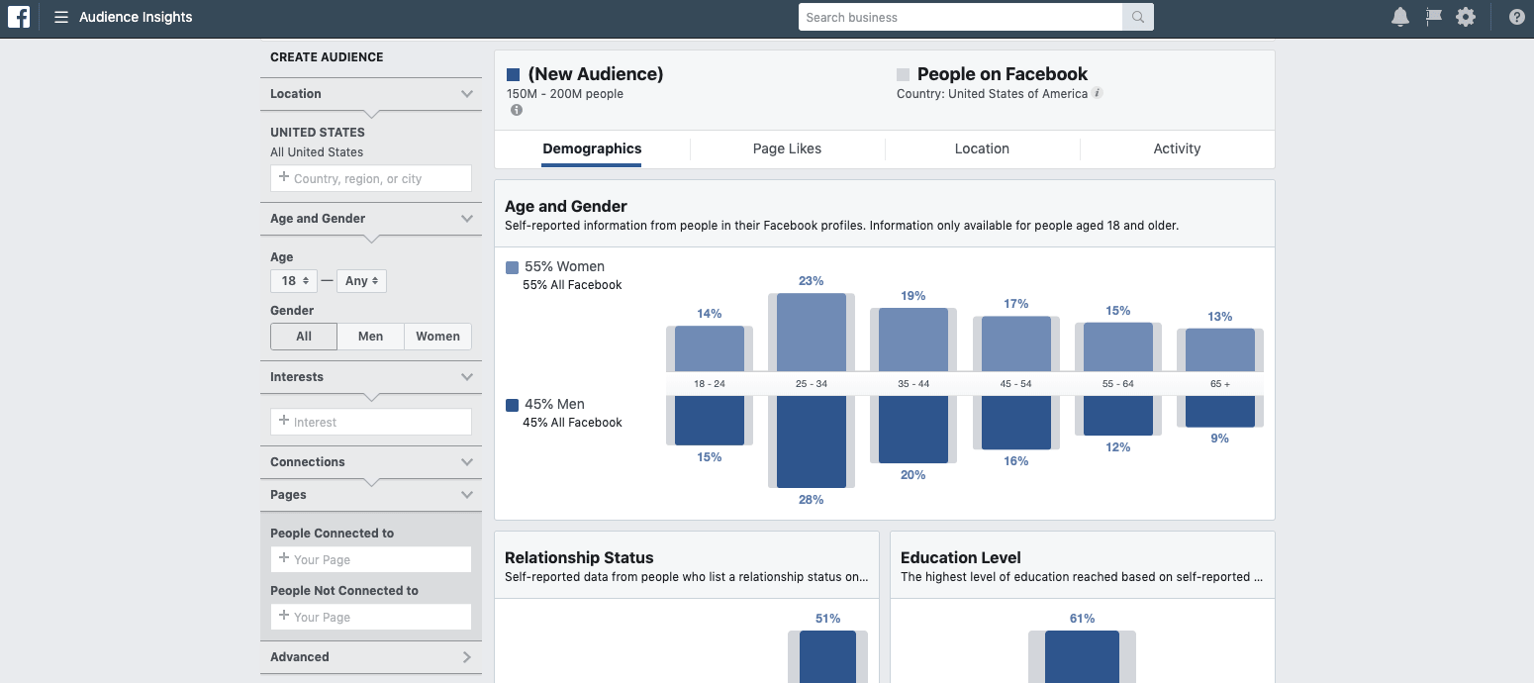Open the Help question mark menu

tap(1516, 17)
